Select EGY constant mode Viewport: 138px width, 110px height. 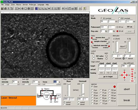point(119,18)
